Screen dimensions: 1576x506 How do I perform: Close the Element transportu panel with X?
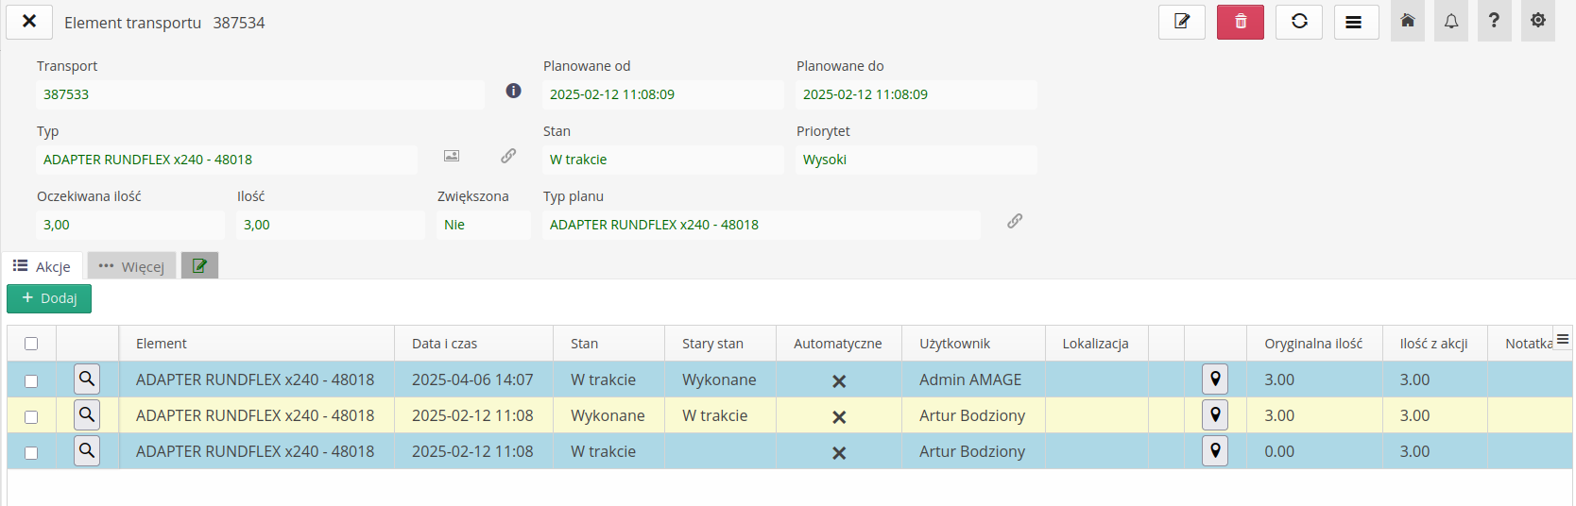(x=29, y=21)
